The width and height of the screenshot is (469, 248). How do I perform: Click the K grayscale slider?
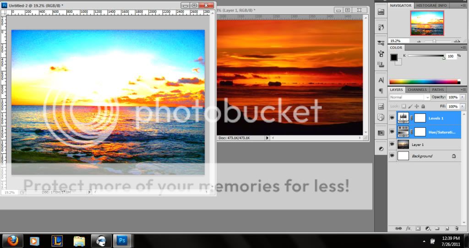(425, 56)
